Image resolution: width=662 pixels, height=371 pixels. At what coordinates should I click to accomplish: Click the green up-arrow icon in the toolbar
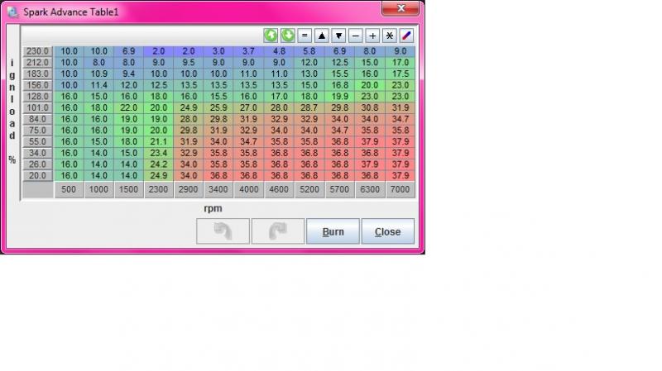271,36
